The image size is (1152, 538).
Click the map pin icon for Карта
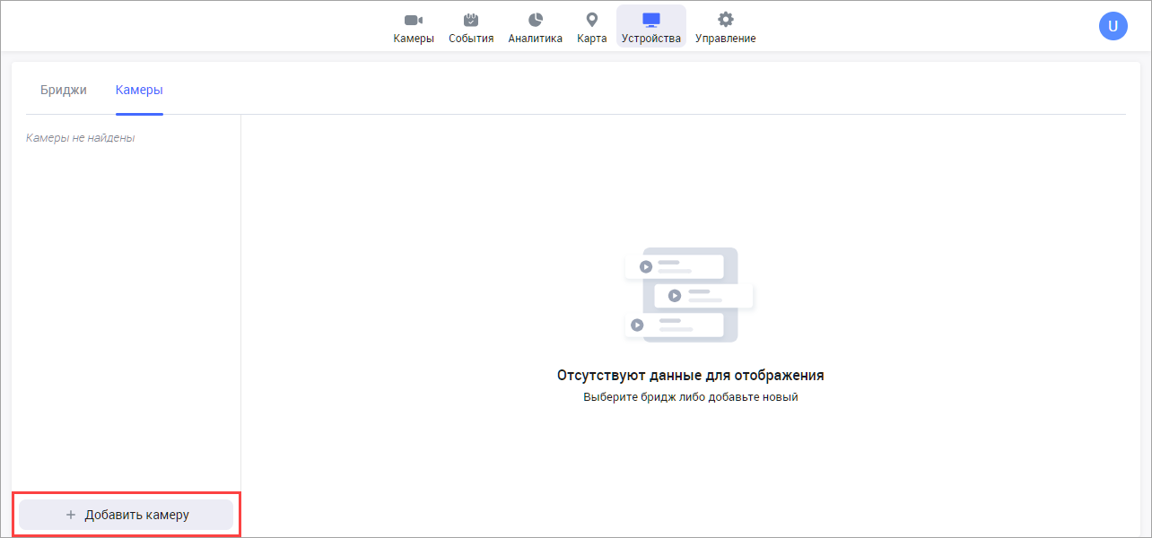(x=591, y=20)
